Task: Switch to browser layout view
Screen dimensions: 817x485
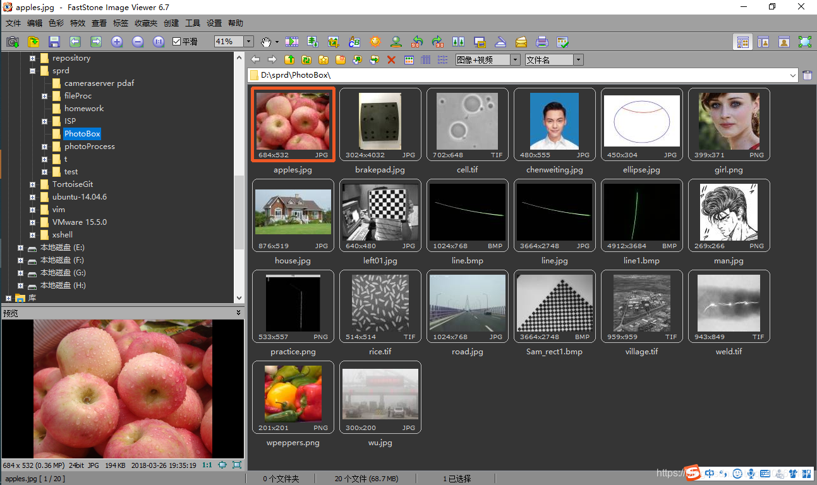Action: point(743,42)
